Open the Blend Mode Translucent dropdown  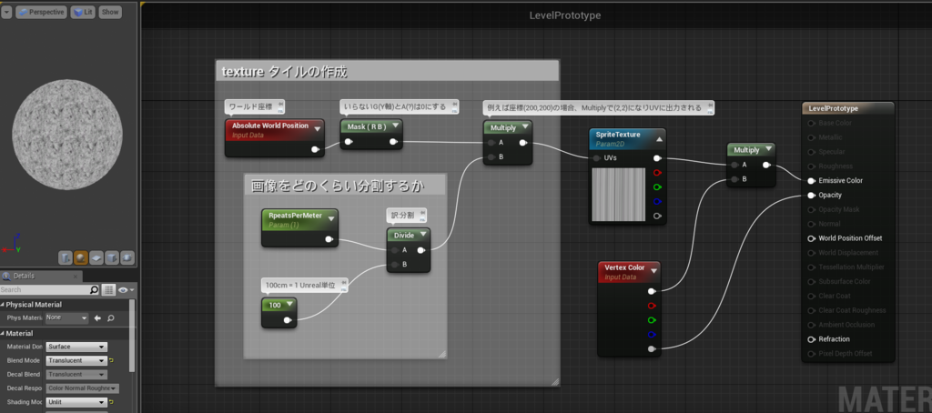[x=76, y=361]
